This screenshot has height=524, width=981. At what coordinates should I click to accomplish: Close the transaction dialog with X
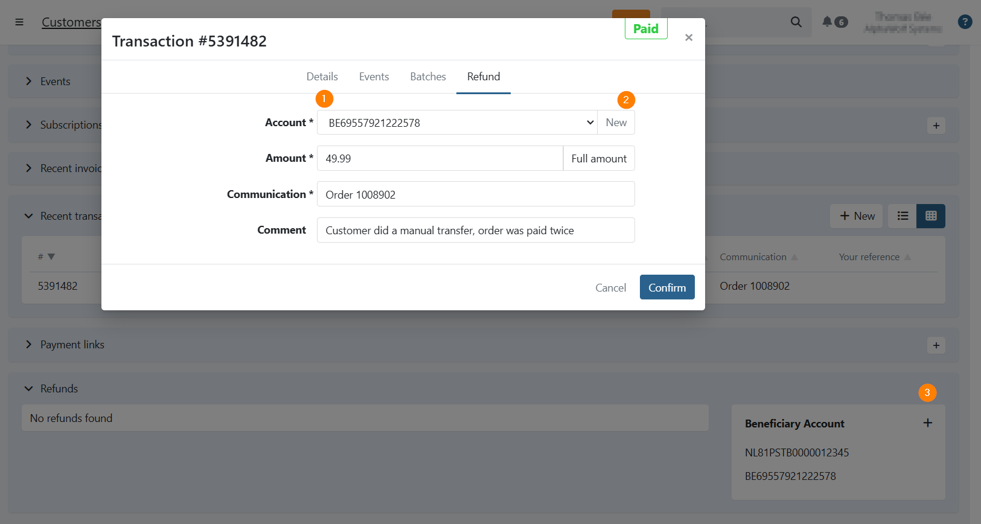pos(689,38)
